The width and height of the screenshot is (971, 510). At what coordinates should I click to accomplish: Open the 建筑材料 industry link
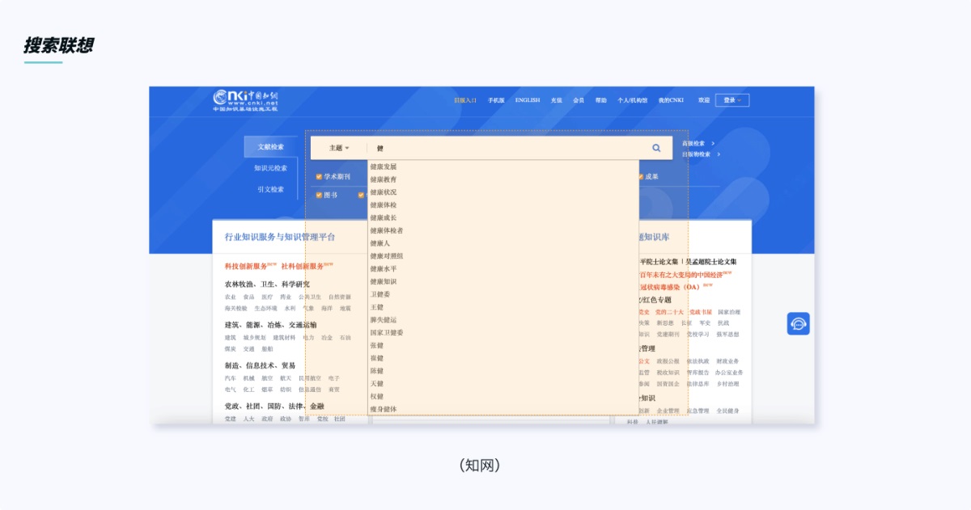[x=284, y=337]
